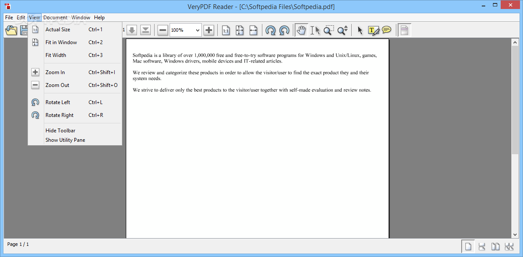
Task: Select the arrow pointer tool
Action: [x=360, y=30]
